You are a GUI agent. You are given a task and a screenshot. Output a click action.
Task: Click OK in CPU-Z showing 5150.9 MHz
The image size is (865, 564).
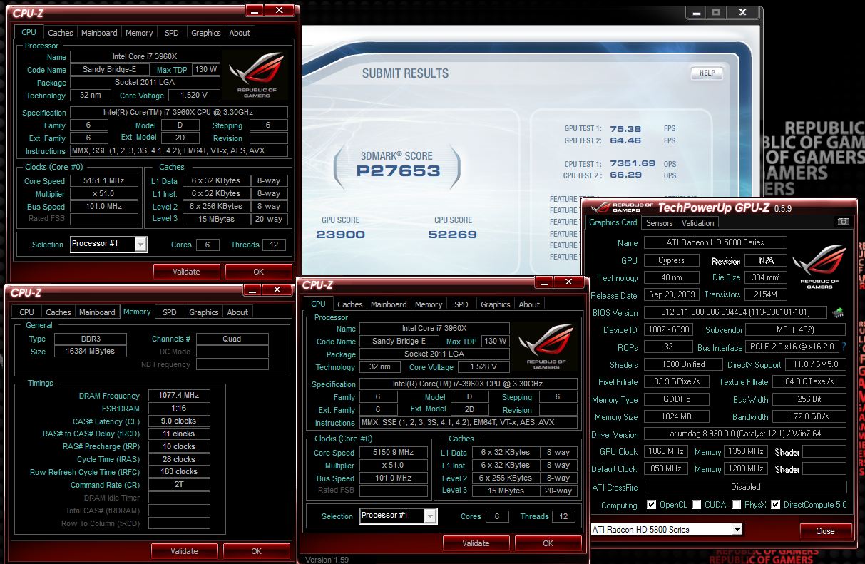(x=548, y=543)
